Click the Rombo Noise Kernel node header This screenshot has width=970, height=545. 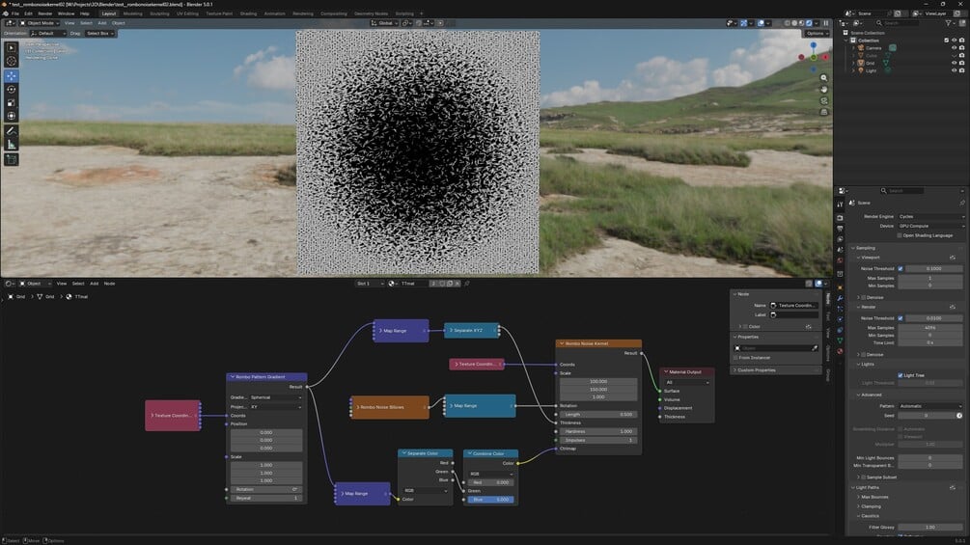[598, 343]
